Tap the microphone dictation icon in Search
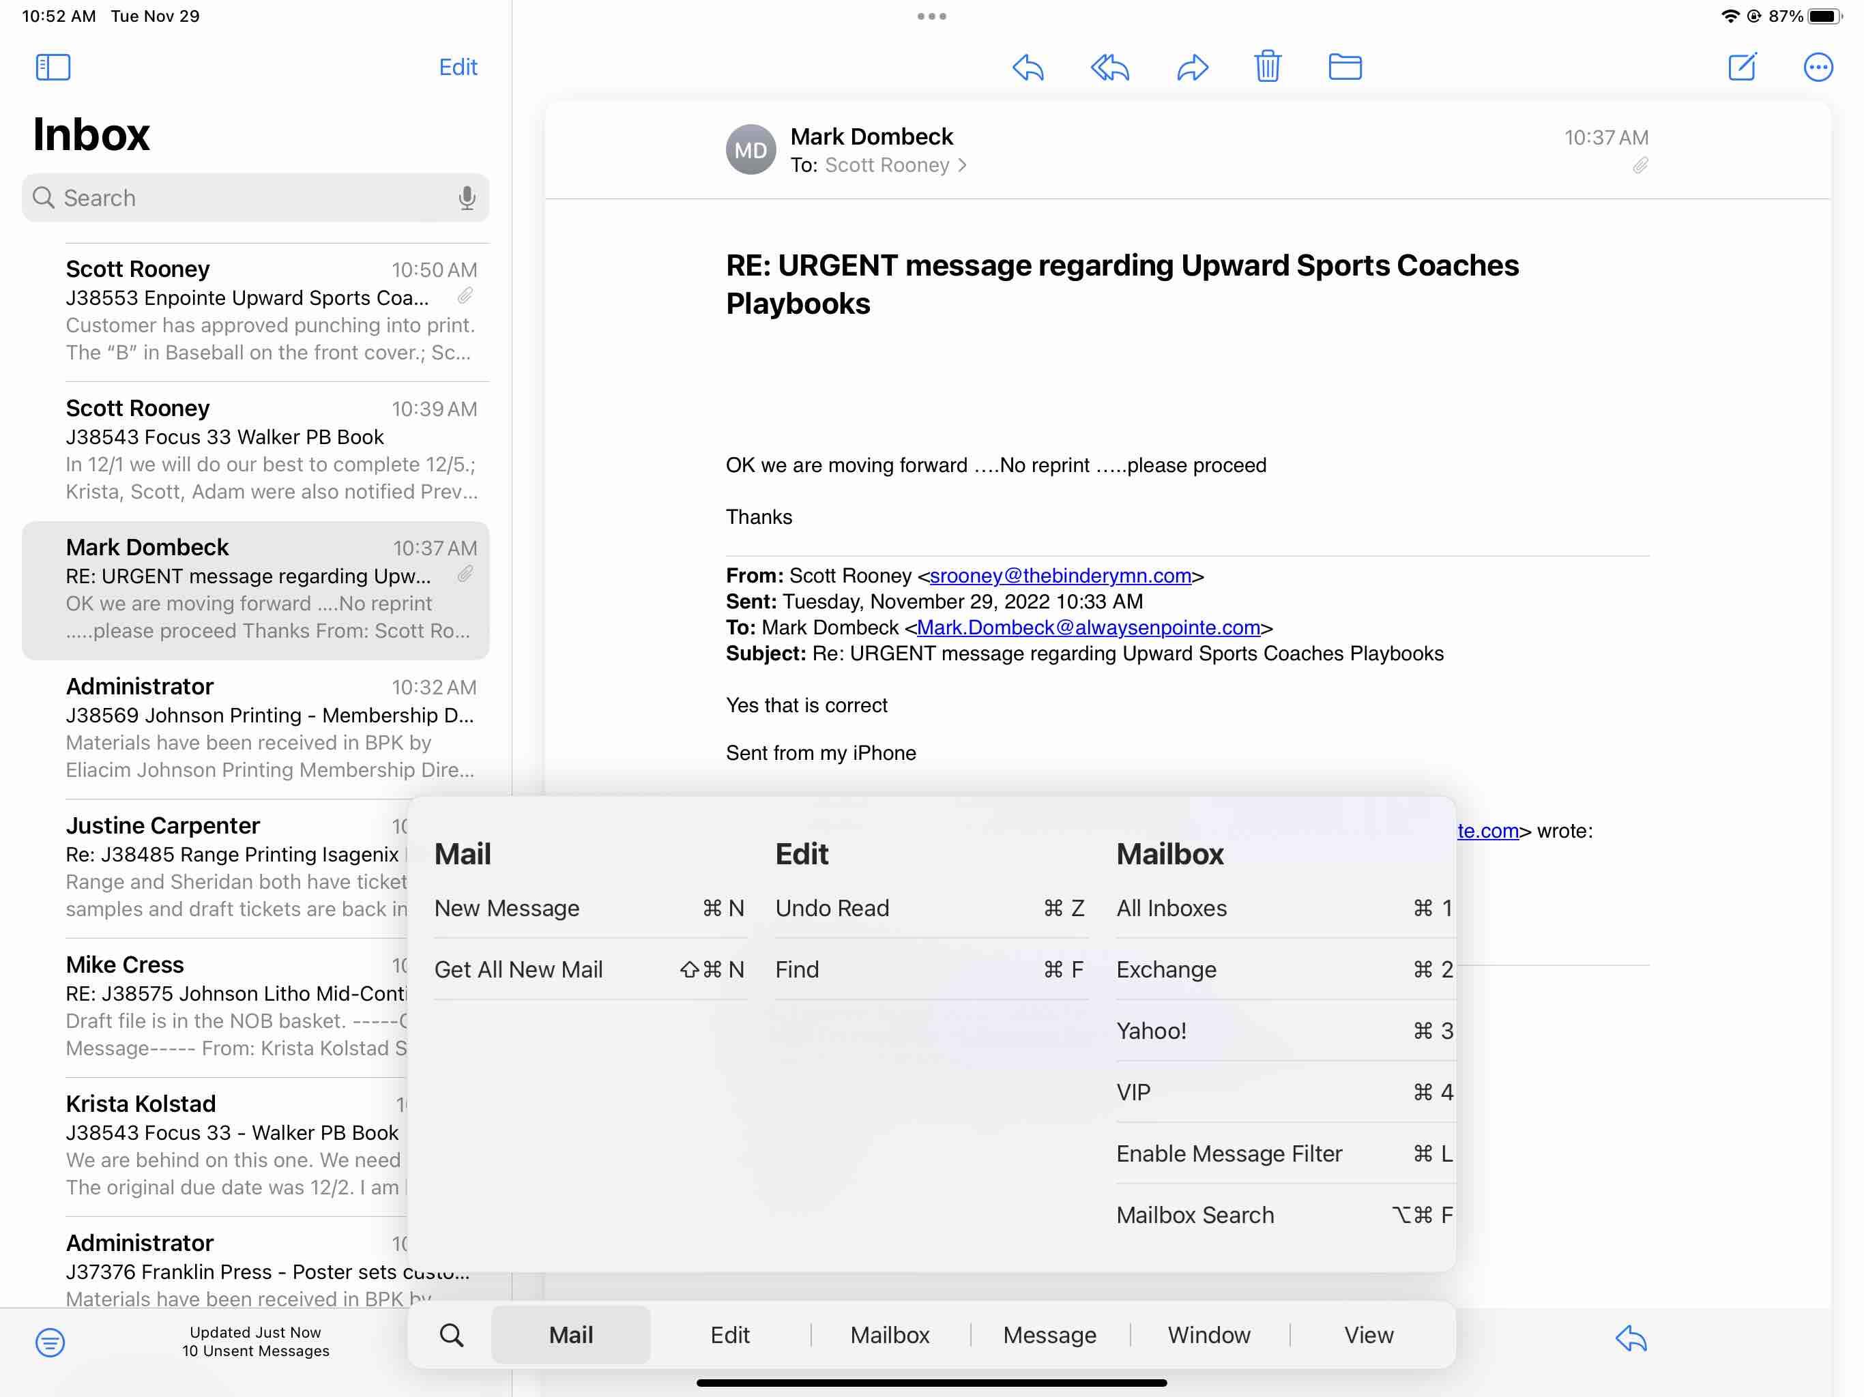Screen dimensions: 1864x1397 pos(466,198)
